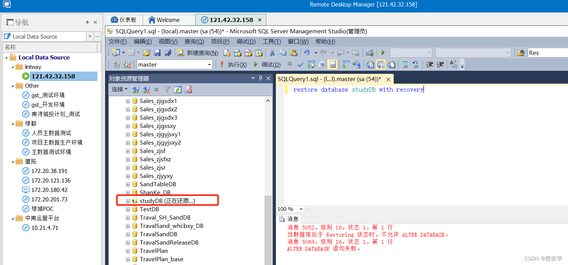Click the Find in Files binoculars icon
Screen dimensions: 568x265
click(521, 53)
